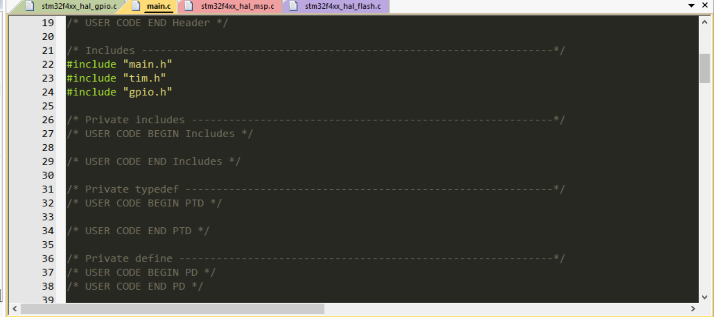Click the file icon on stm32f4xx_hal_msp.c tab
This screenshot has height=317, width=714.
[x=188, y=6]
